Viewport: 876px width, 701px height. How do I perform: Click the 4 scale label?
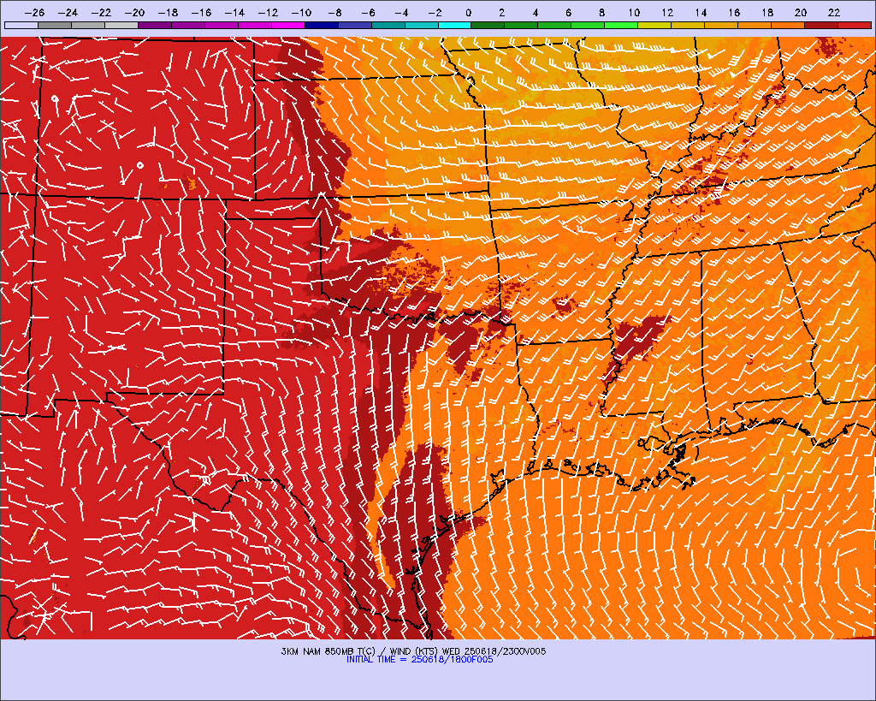[x=536, y=12]
